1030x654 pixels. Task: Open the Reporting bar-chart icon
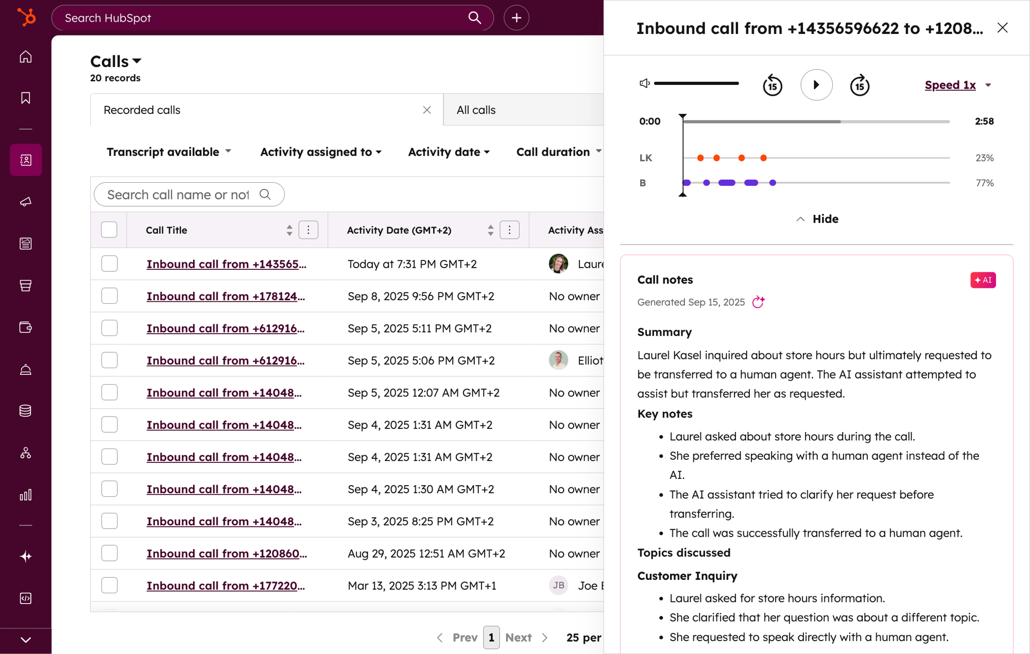click(x=26, y=495)
